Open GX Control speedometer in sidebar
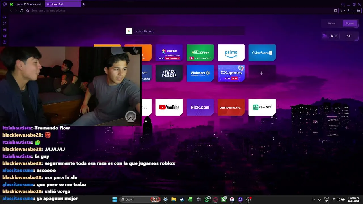363x204 pixels. point(5,23)
